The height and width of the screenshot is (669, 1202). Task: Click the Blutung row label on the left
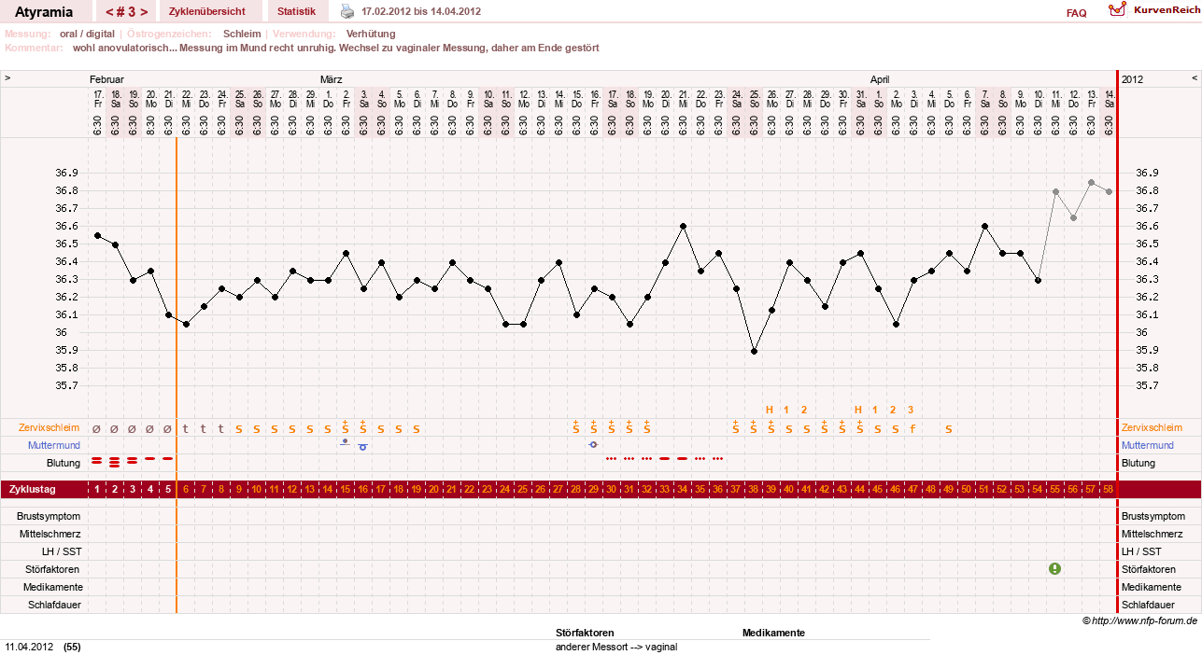point(64,463)
